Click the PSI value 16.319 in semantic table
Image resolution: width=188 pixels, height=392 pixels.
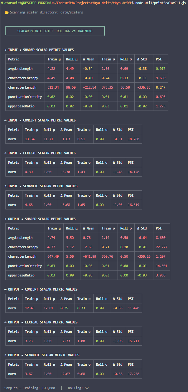(133, 205)
